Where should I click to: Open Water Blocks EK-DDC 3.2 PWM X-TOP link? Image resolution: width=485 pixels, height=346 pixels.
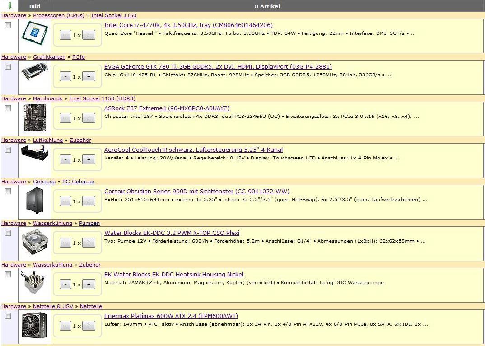pyautogui.click(x=172, y=233)
